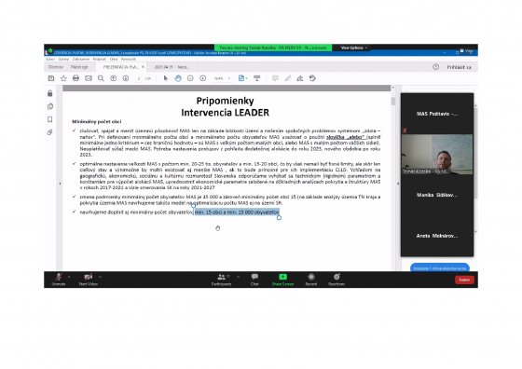Screen dimensions: 522x369
Task: Go to next page arrow icon
Action: pos(126,78)
